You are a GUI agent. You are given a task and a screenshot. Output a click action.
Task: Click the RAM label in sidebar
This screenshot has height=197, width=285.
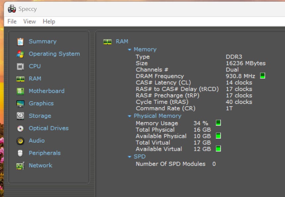pyautogui.click(x=35, y=79)
